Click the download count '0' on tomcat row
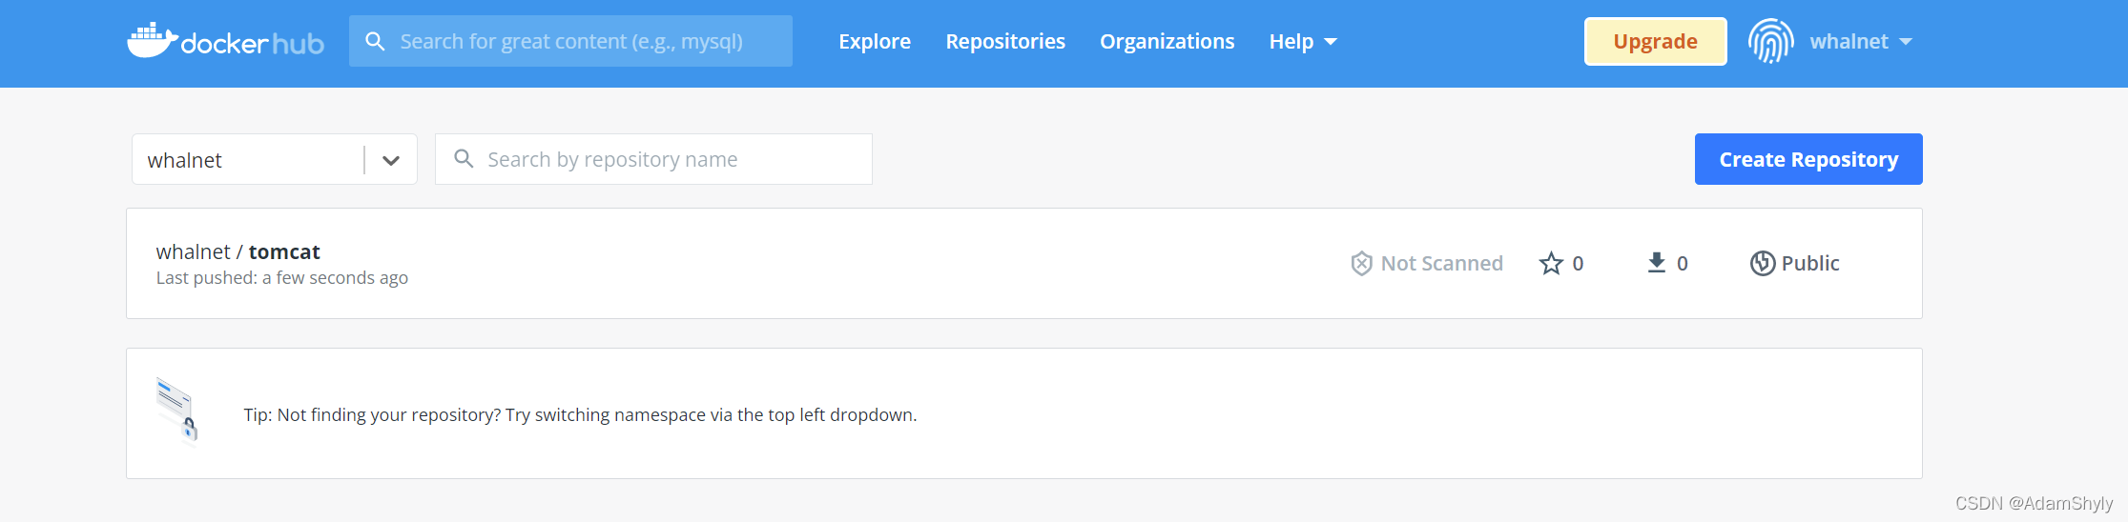2128x522 pixels. tap(1683, 263)
